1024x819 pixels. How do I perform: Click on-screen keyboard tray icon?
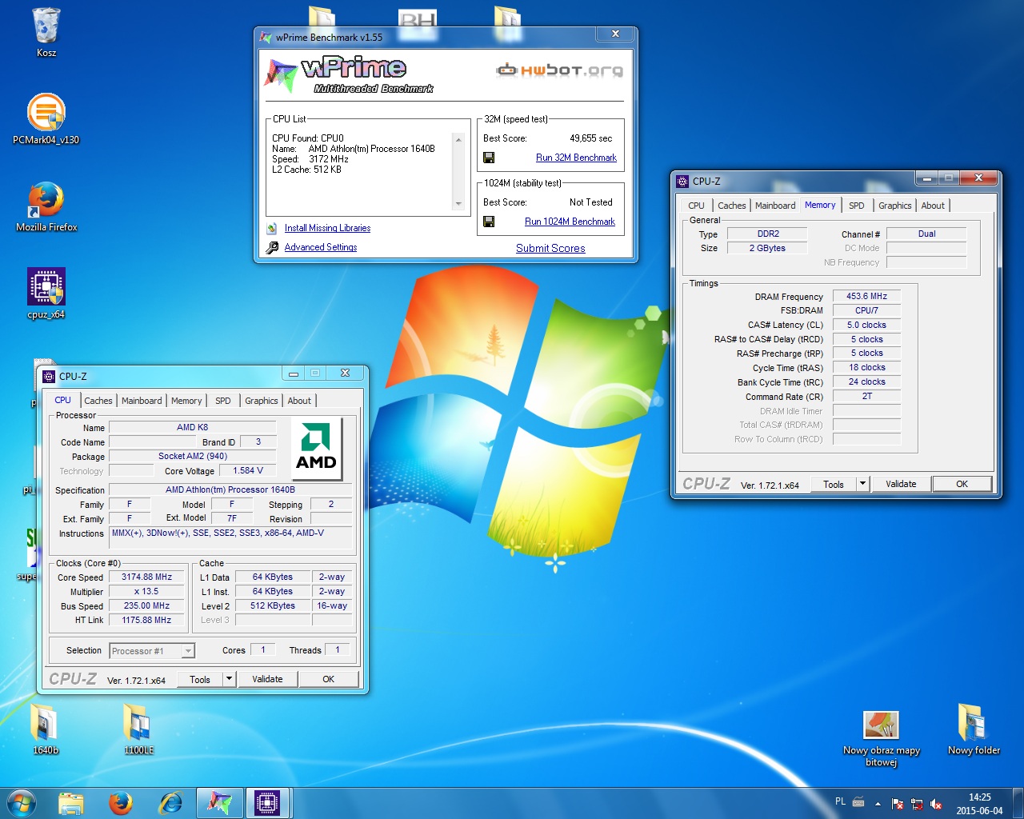pos(858,801)
